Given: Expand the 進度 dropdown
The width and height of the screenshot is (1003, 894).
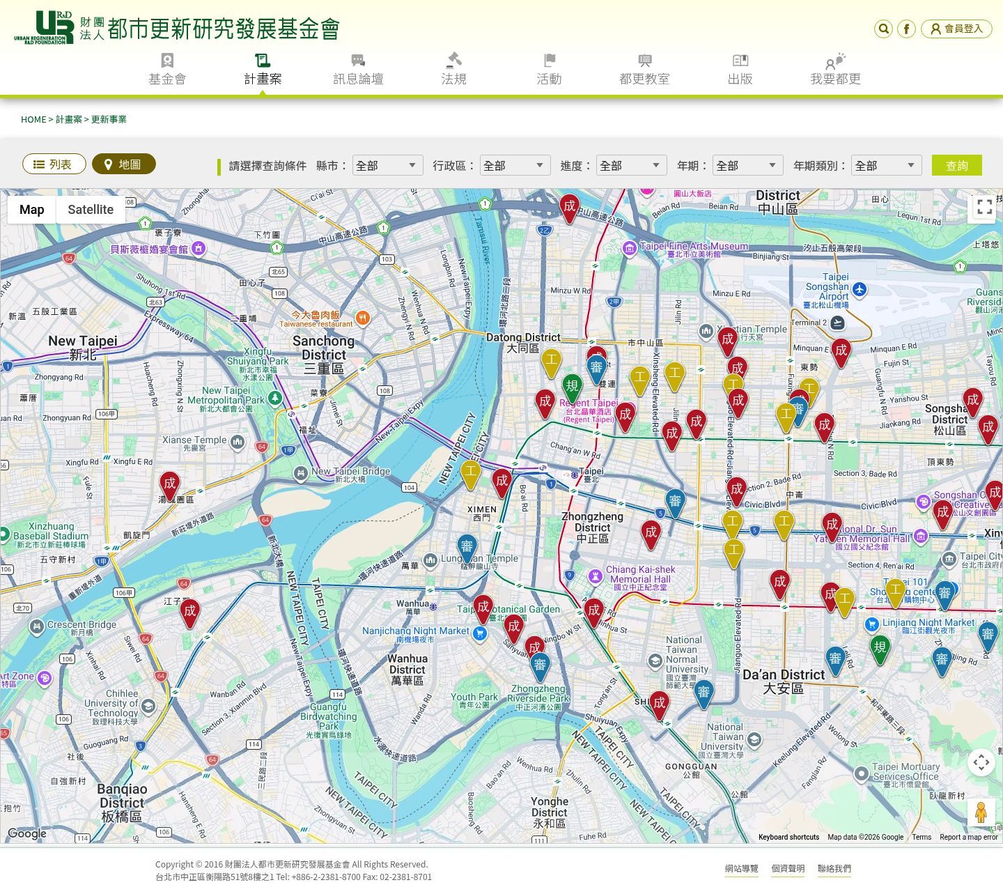Looking at the screenshot, I should click(x=631, y=165).
